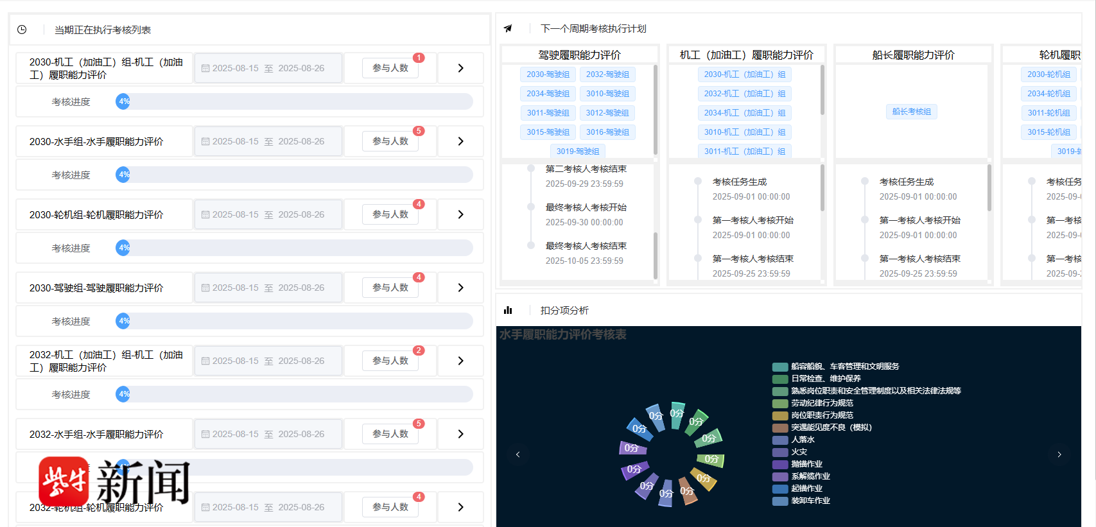Click date range field of 2032-机工（加油工）组 row
This screenshot has width=1096, height=527.
pyautogui.click(x=268, y=361)
